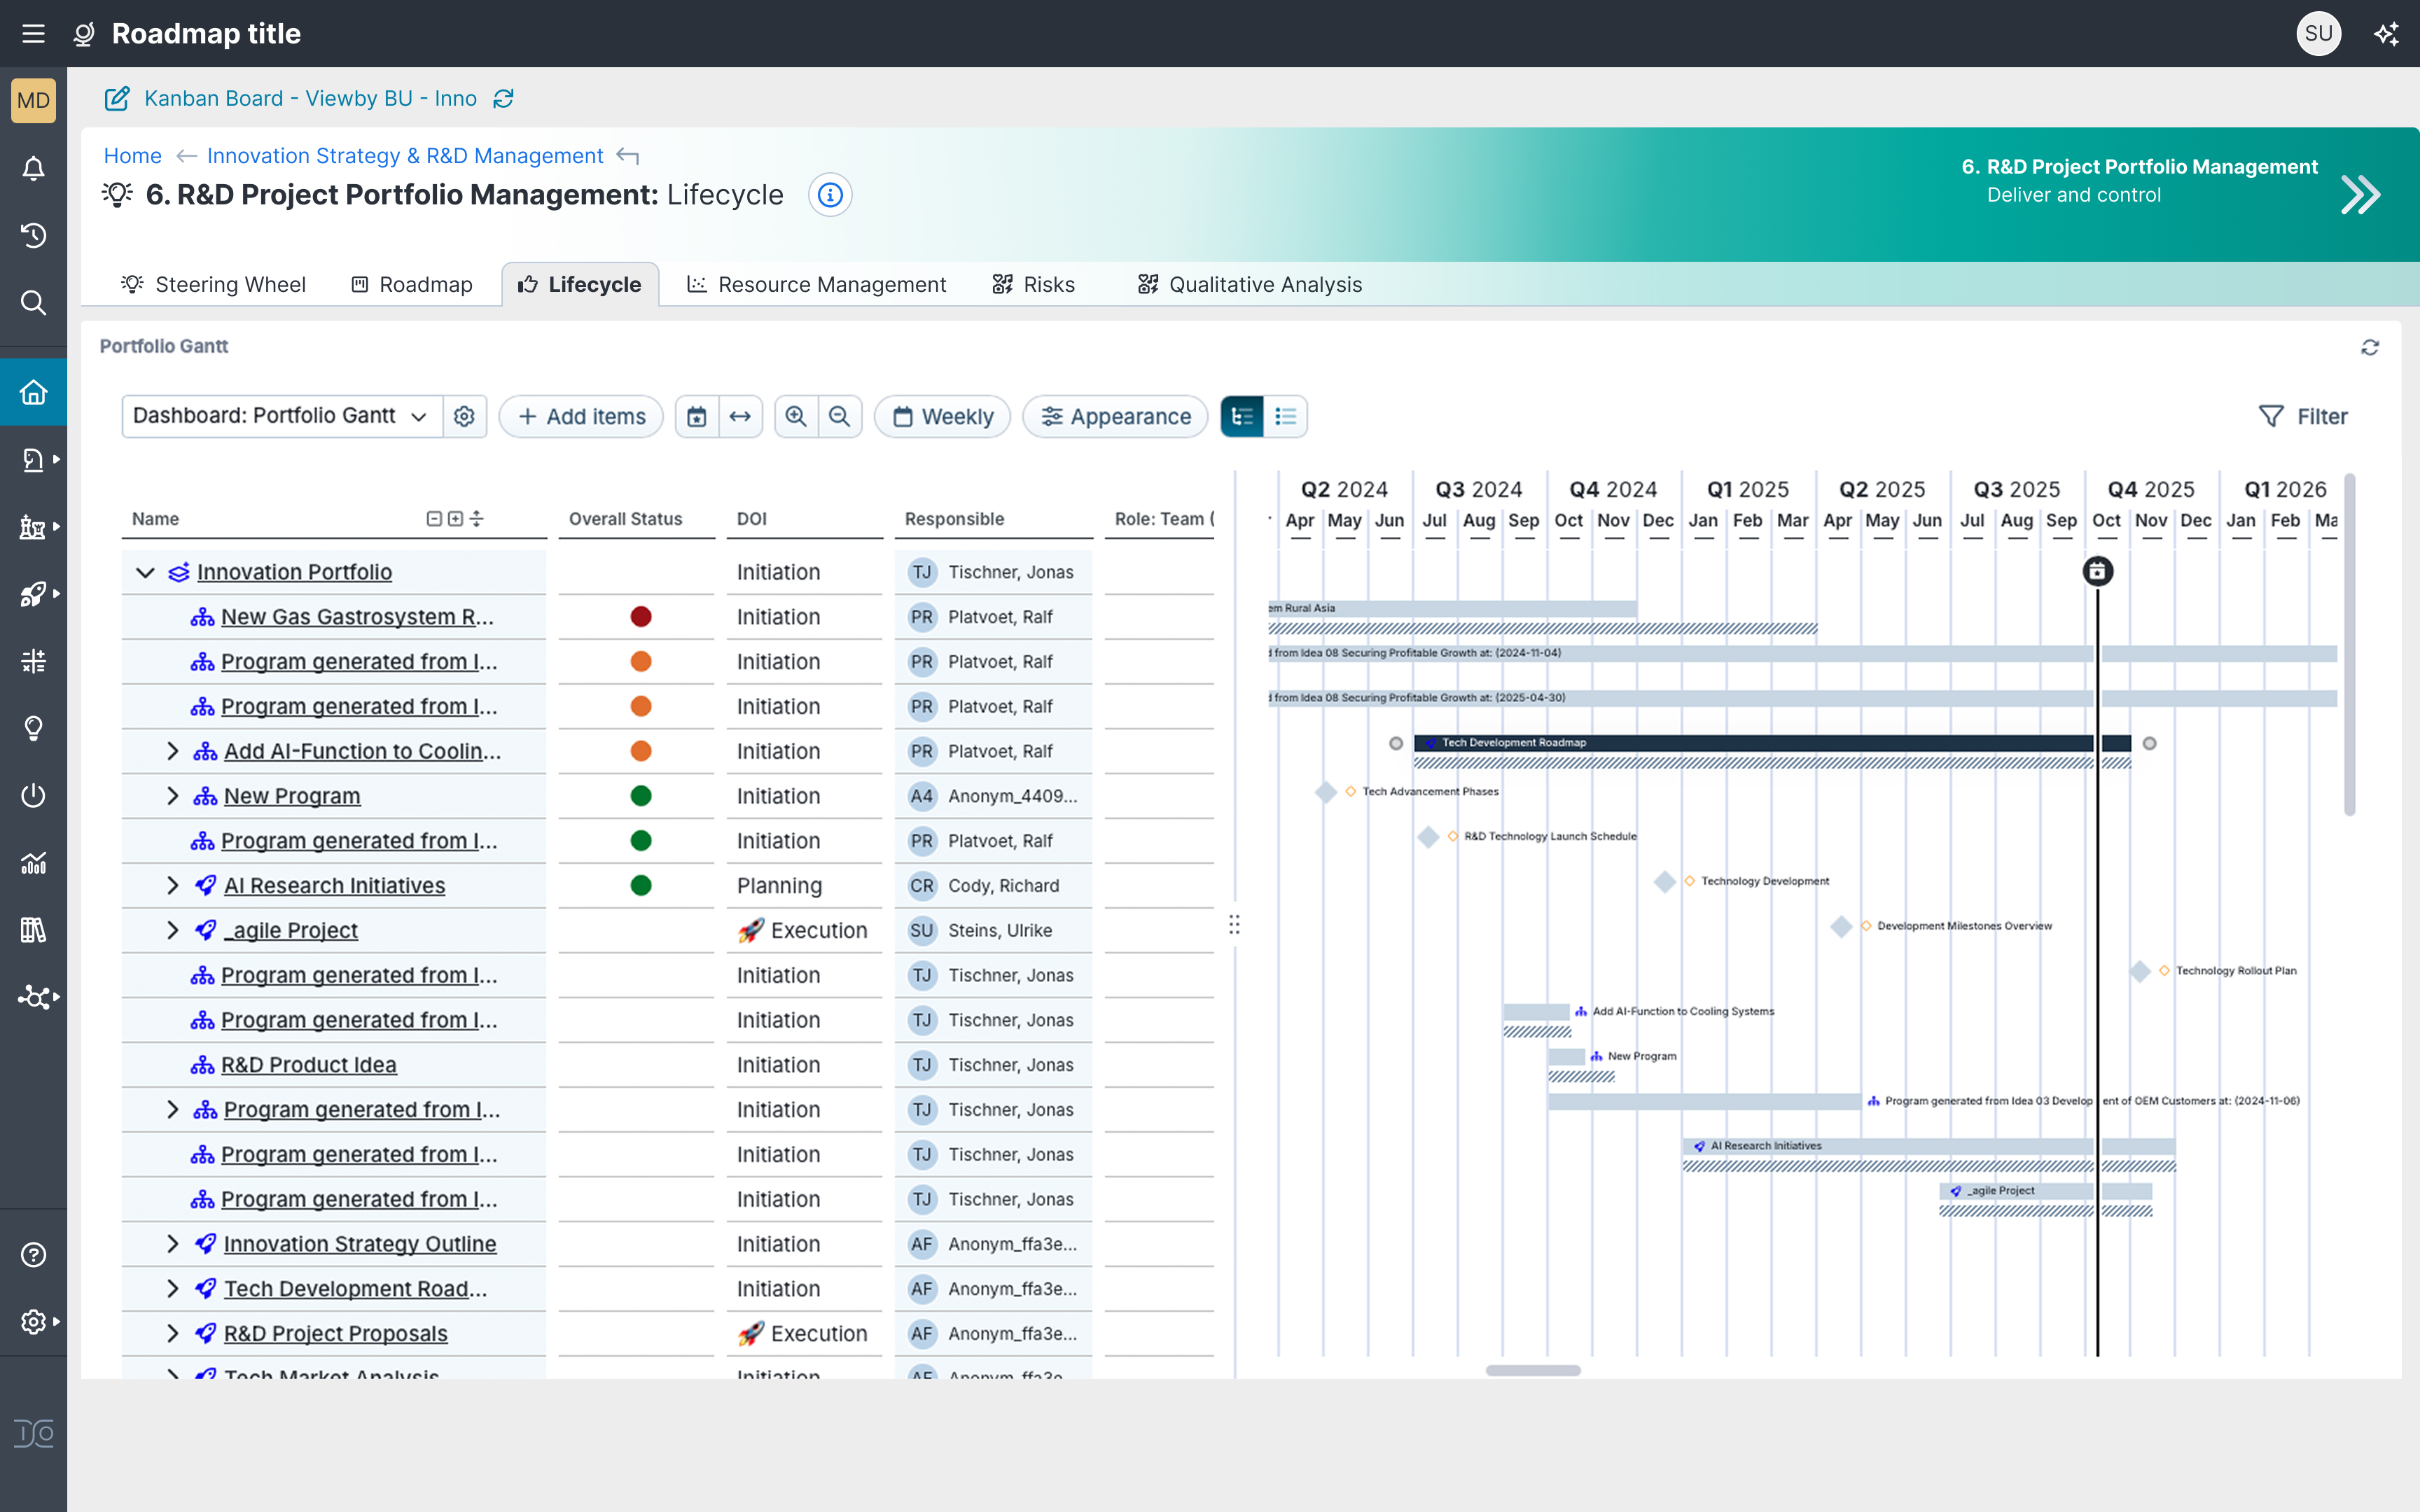Click the go-to-date calendar icon
Screen dimensions: 2420x1512
tap(697, 417)
